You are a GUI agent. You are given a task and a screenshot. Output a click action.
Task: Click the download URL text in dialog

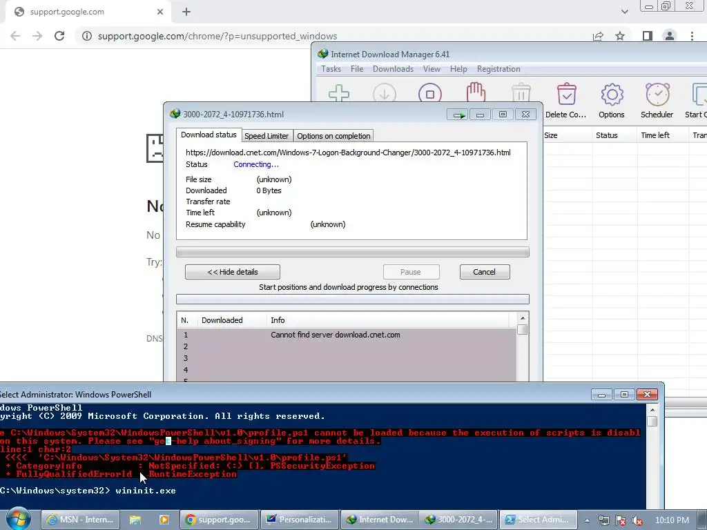tap(348, 153)
